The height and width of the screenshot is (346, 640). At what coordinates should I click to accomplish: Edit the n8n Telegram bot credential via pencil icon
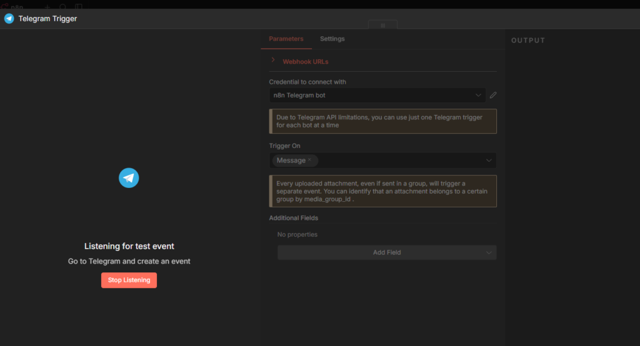493,95
